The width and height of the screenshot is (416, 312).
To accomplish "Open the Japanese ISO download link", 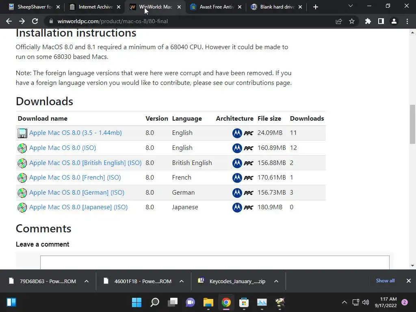I will pyautogui.click(x=78, y=207).
